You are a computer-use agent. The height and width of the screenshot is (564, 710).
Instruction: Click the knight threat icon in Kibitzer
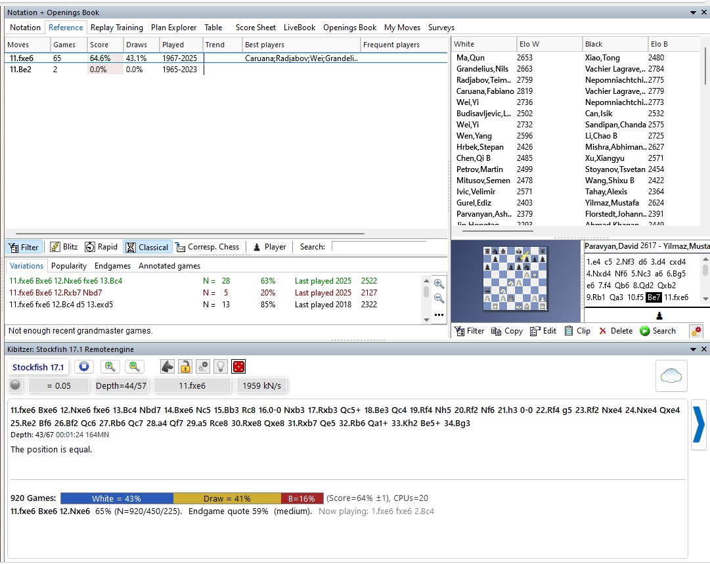pyautogui.click(x=168, y=367)
